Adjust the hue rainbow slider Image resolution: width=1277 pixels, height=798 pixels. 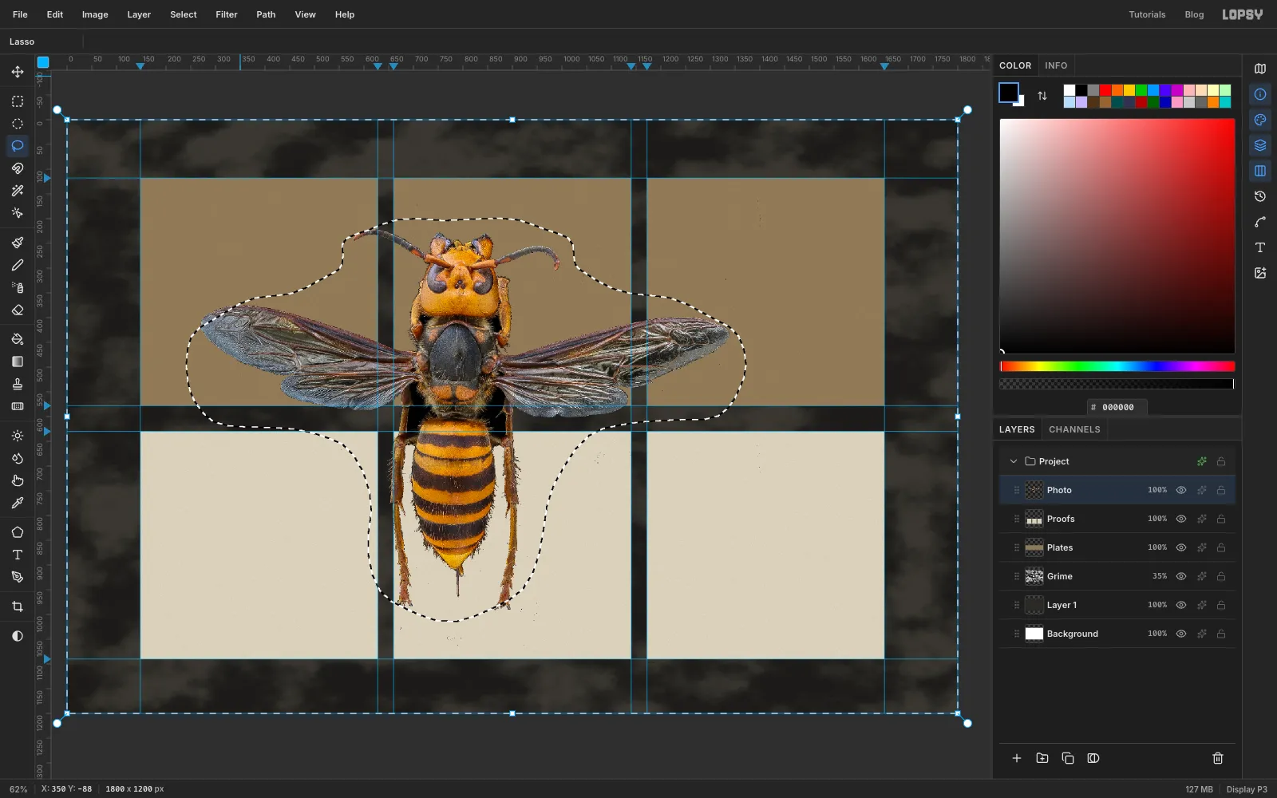[x=1117, y=366]
